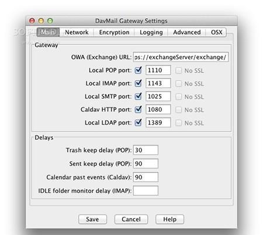263x235 pixels.
Task: Click the OWA (Exchange) URL field
Action: (181, 57)
